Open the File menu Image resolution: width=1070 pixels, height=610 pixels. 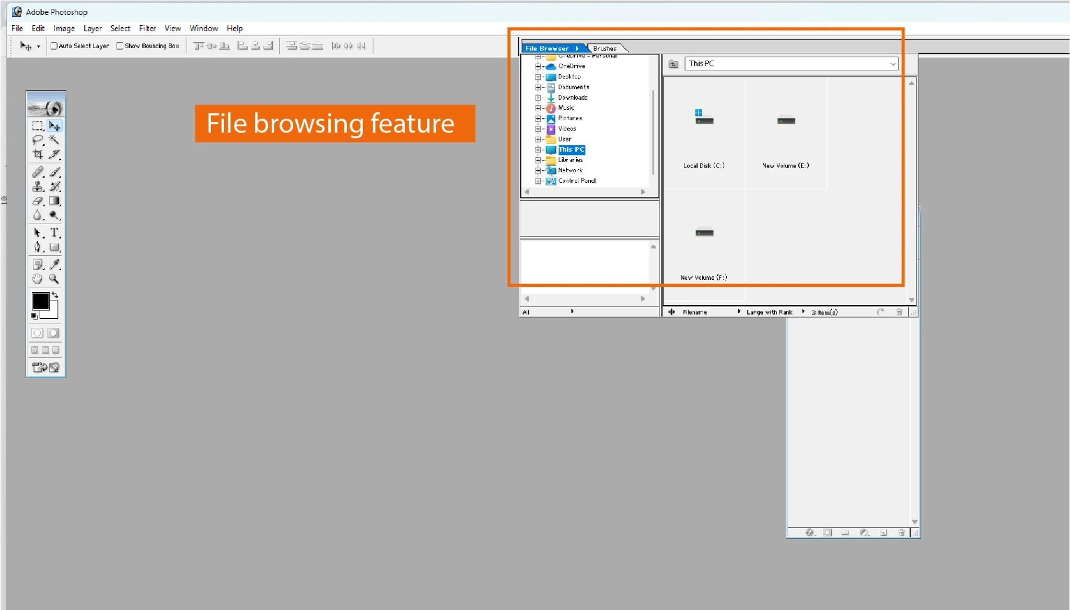pyautogui.click(x=17, y=28)
